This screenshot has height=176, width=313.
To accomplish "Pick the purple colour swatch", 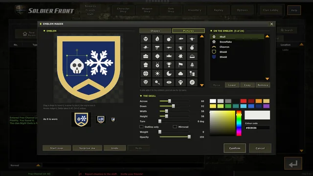I will tap(266, 106).
